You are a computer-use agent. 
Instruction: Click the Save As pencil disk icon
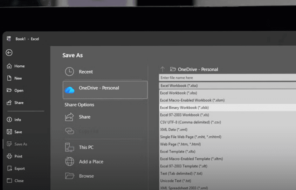coord(9,144)
